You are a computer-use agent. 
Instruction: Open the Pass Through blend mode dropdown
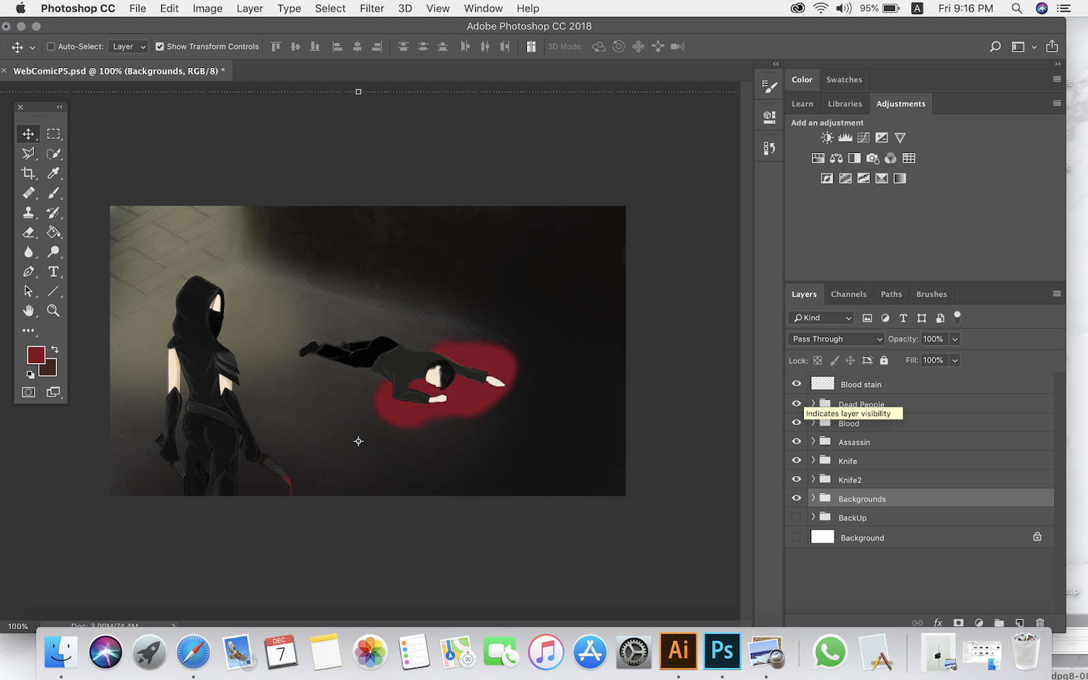tap(836, 339)
